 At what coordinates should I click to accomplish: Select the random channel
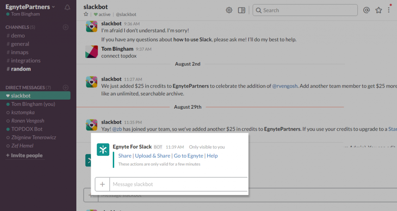click(x=21, y=69)
